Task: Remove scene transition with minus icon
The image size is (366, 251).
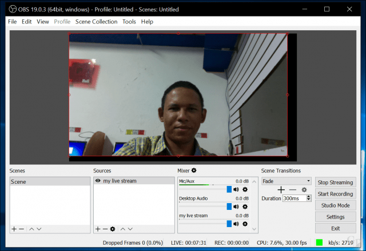Action: pyautogui.click(x=292, y=190)
